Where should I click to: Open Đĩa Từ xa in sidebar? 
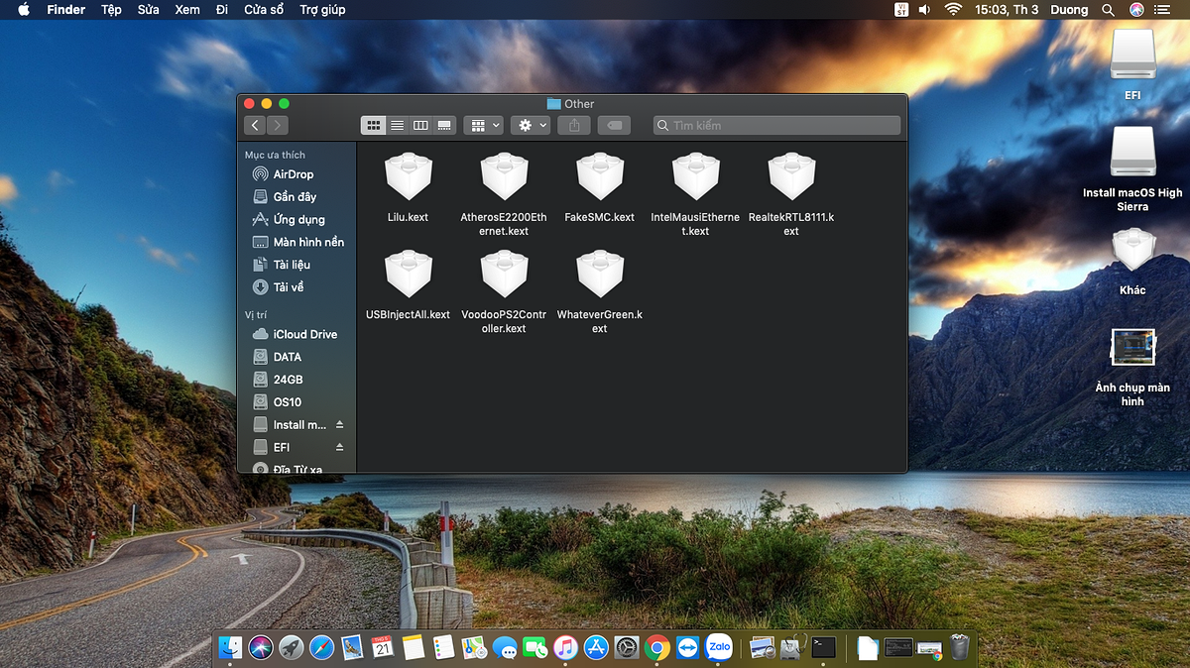(296, 468)
